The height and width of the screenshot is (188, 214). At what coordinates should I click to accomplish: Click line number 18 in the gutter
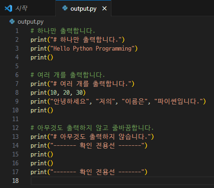pyautogui.click(x=15, y=181)
